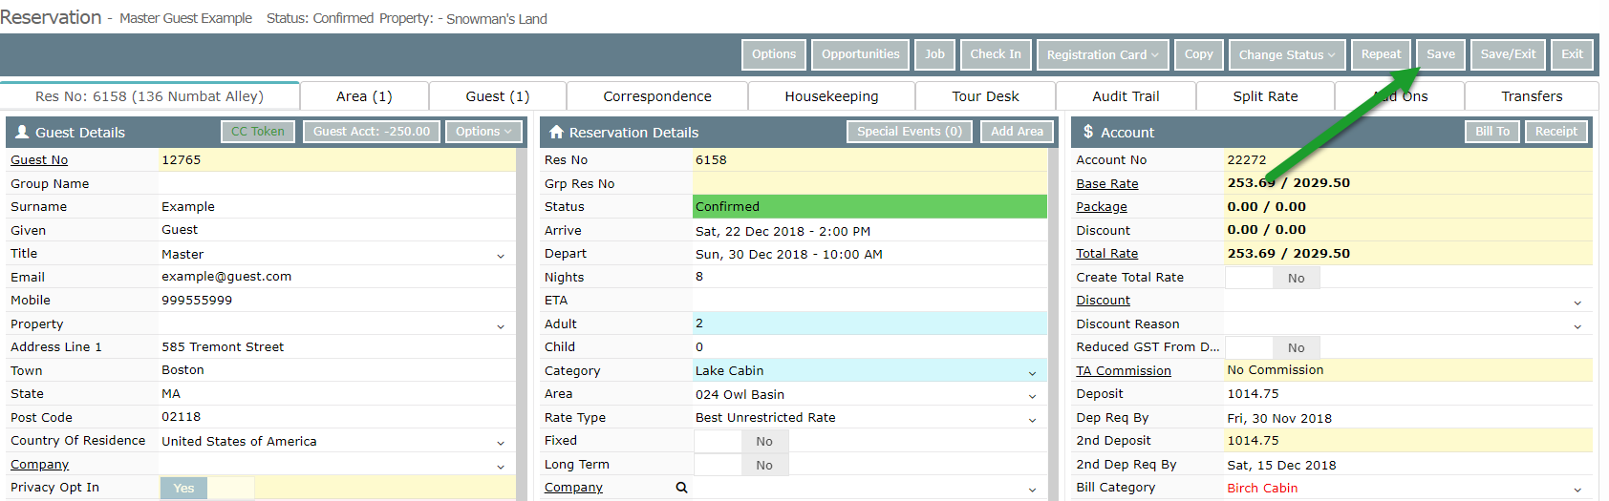Toggle the Create Total Rate switch
This screenshot has height=501, width=1609.
pyautogui.click(x=1273, y=278)
